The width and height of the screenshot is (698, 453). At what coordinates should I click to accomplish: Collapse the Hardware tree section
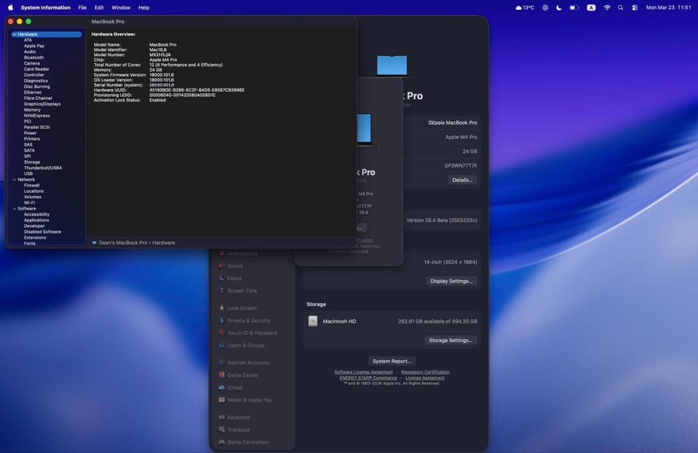coord(14,34)
